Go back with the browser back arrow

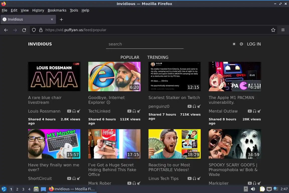point(6,30)
